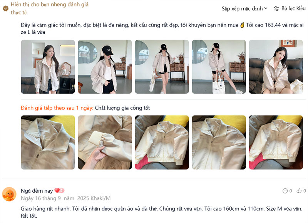Click the heart badge beside Ngủ đêm nay
The width and height of the screenshot is (308, 223).
pyautogui.click(x=59, y=190)
